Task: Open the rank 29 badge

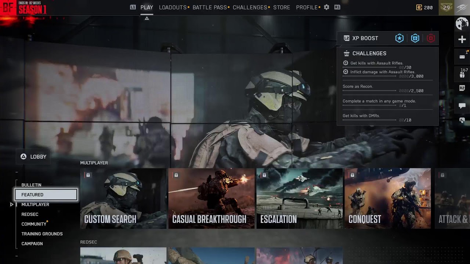Action: 446,7
